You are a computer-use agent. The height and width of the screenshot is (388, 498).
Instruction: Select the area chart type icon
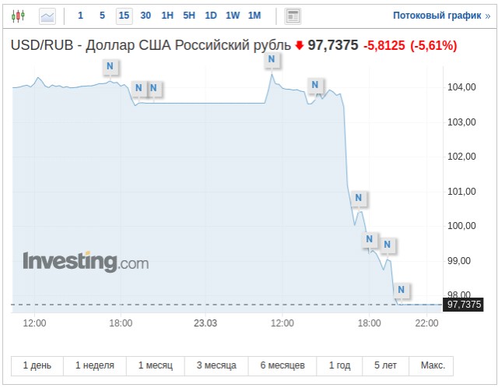47,16
